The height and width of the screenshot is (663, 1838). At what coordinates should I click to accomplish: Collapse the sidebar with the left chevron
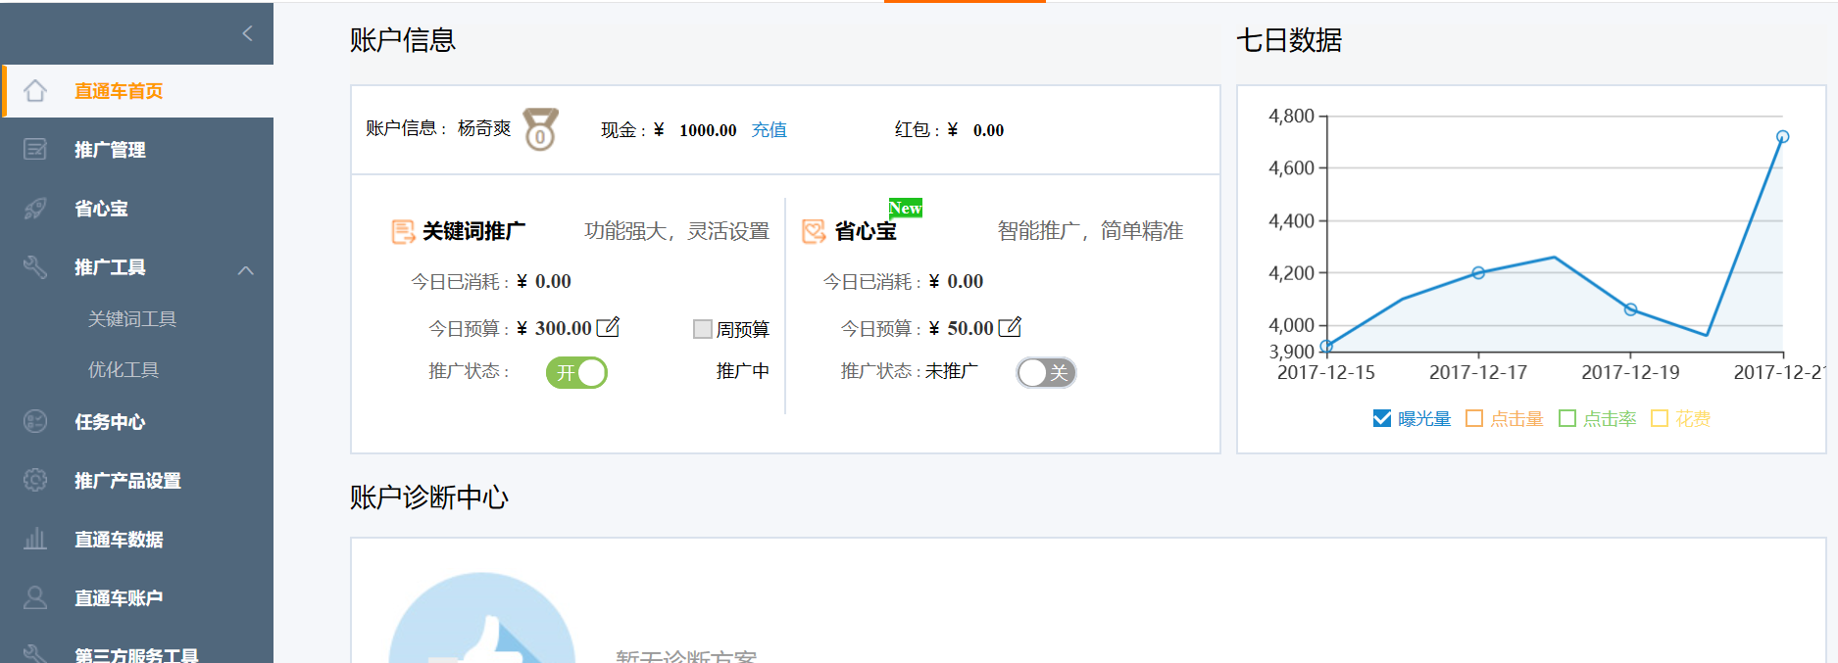coord(247,33)
